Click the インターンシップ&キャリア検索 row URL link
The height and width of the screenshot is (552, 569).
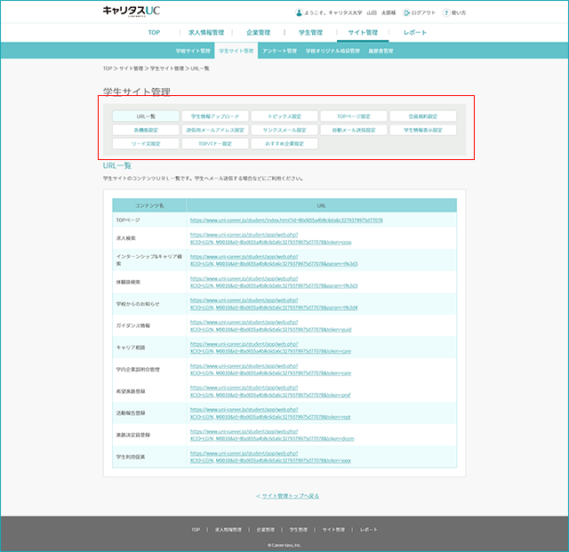(x=274, y=260)
